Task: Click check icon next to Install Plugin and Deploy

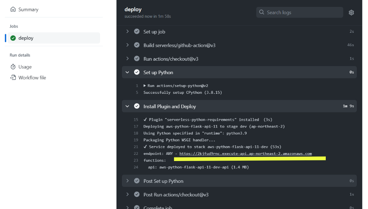Action: (137, 106)
